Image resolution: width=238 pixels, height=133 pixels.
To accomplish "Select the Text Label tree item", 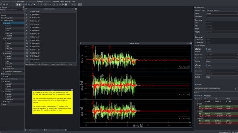I will pyautogui.click(x=8, y=102).
